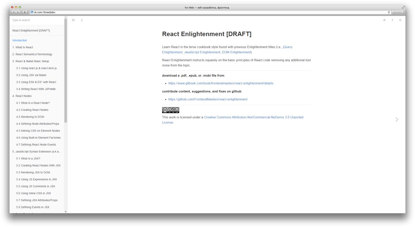
Task: Go forward with the browser forward arrow
Action: point(18,12)
